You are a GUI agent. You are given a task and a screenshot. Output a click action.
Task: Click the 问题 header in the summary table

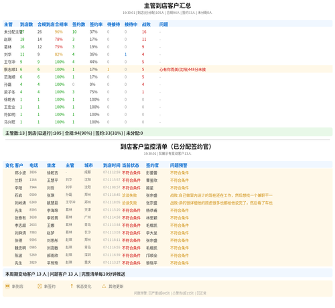tap(163, 24)
